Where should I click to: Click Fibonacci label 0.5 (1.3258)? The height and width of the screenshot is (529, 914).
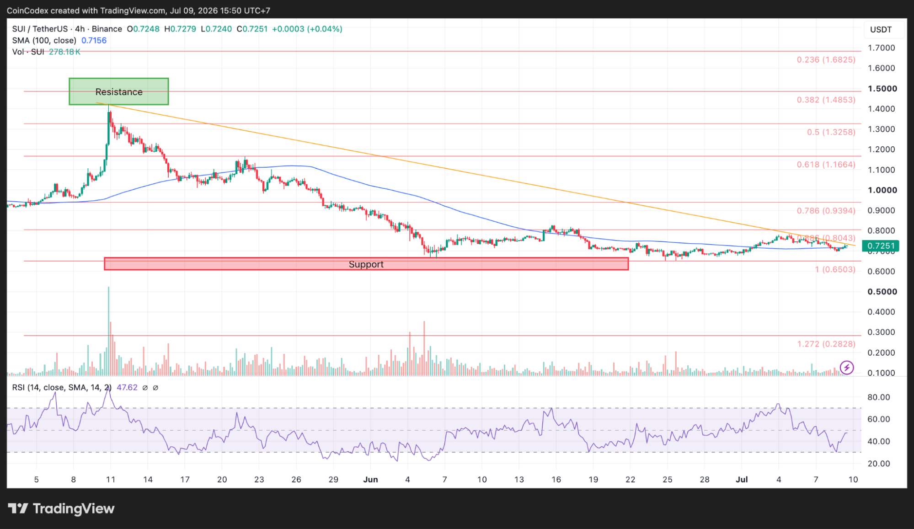tap(831, 132)
